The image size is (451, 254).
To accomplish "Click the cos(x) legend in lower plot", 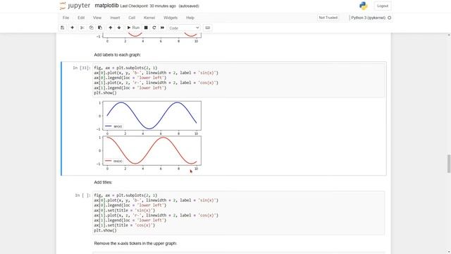I will (x=113, y=161).
